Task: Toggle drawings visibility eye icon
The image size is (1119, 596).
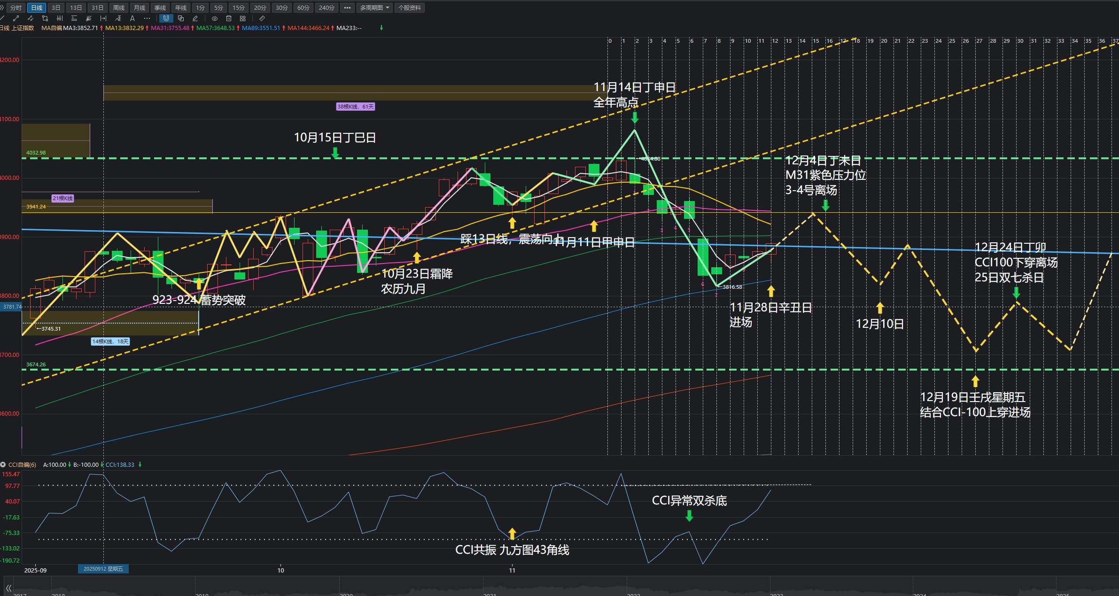Action: click(215, 18)
